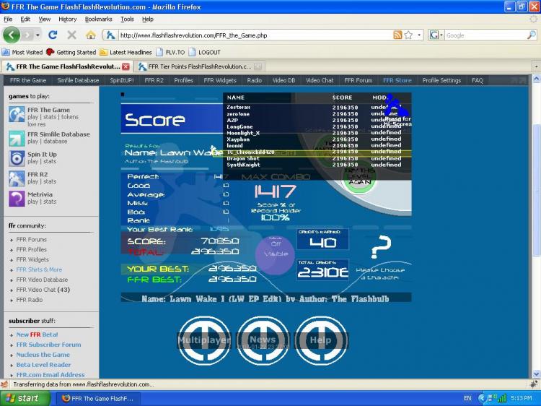The image size is (541, 406).
Task: Click the EN language indicator in tray
Action: 467,398
